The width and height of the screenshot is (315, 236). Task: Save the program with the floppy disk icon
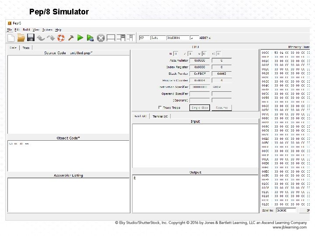pyautogui.click(x=31, y=38)
